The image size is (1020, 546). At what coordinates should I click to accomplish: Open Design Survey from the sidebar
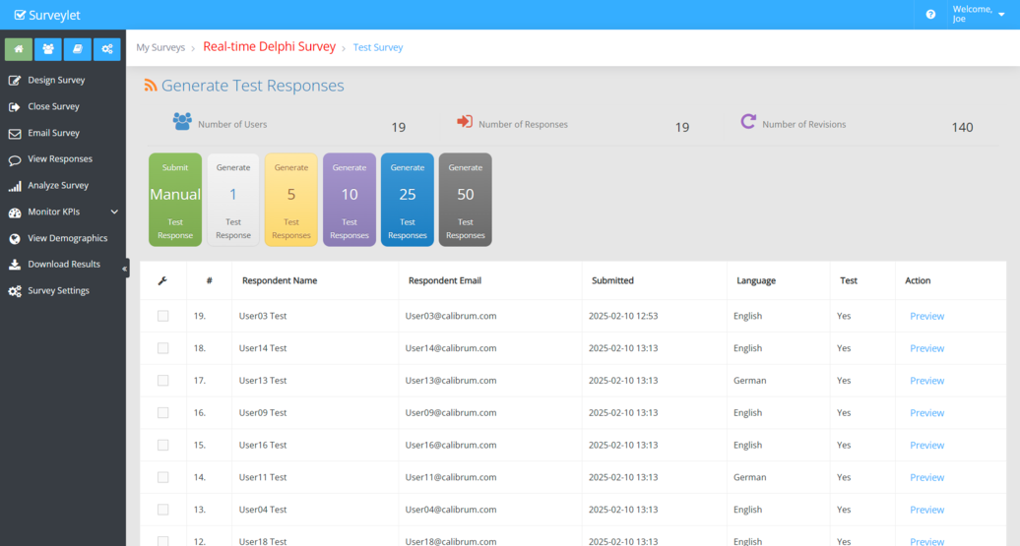coord(56,80)
